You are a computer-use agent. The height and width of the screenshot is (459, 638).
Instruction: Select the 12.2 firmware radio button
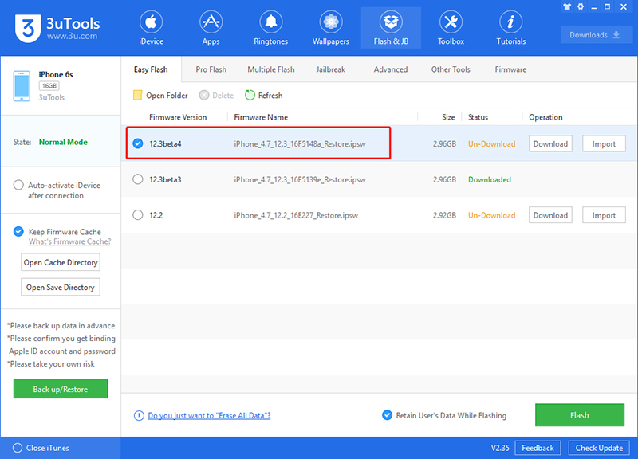click(138, 214)
